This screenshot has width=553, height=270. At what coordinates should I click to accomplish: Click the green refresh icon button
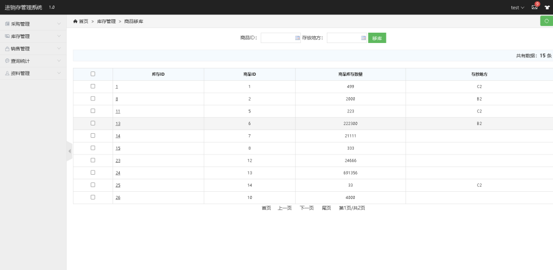point(546,21)
